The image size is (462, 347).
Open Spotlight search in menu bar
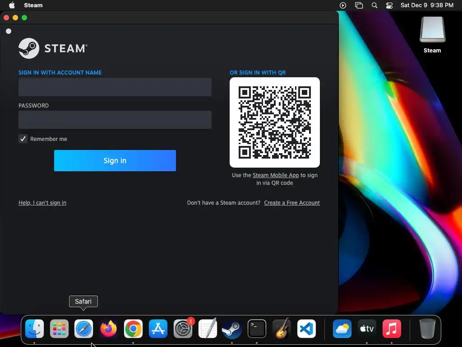(374, 5)
